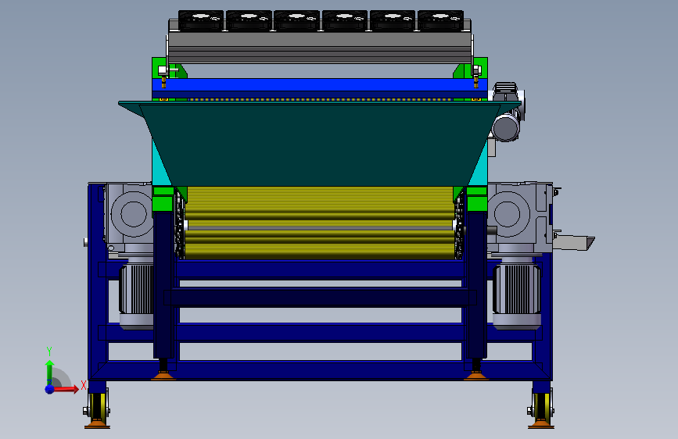
Task: Select the right caster wheel
Action: coord(541,409)
